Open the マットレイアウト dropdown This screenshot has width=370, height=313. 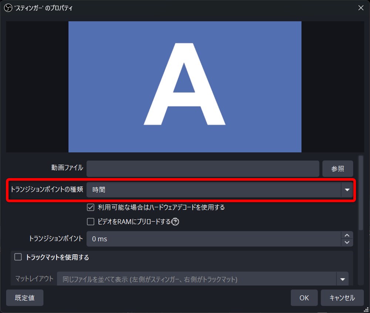point(203,279)
